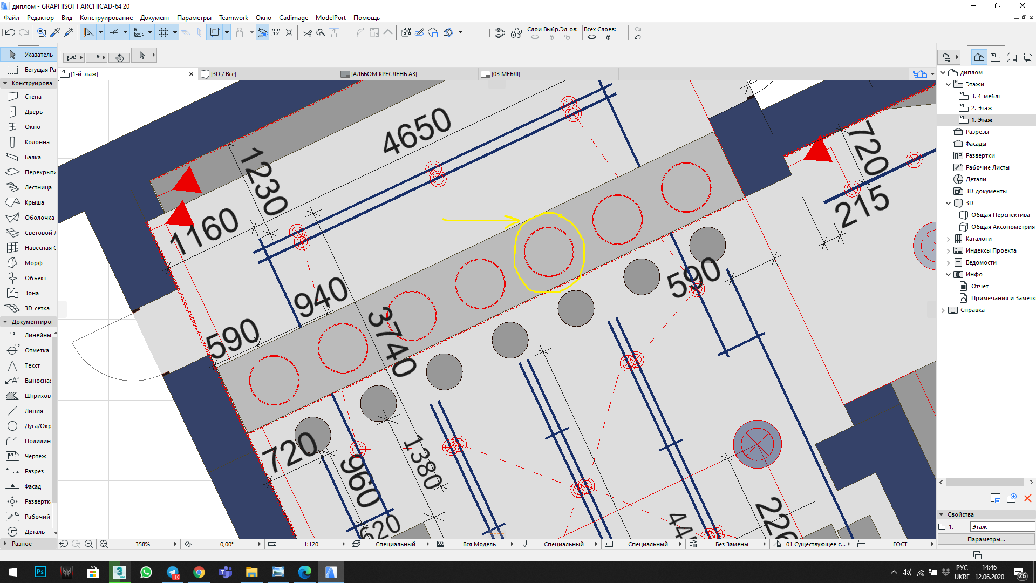The height and width of the screenshot is (583, 1036).
Task: Switch to the 3D/Все viewport tab
Action: pyautogui.click(x=223, y=73)
